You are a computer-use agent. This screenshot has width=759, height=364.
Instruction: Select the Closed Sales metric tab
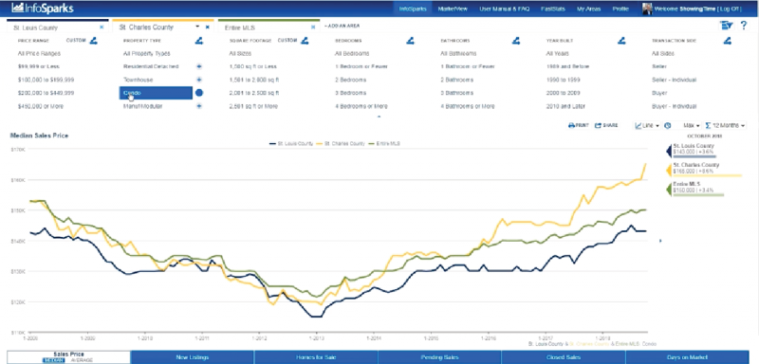tap(563, 357)
